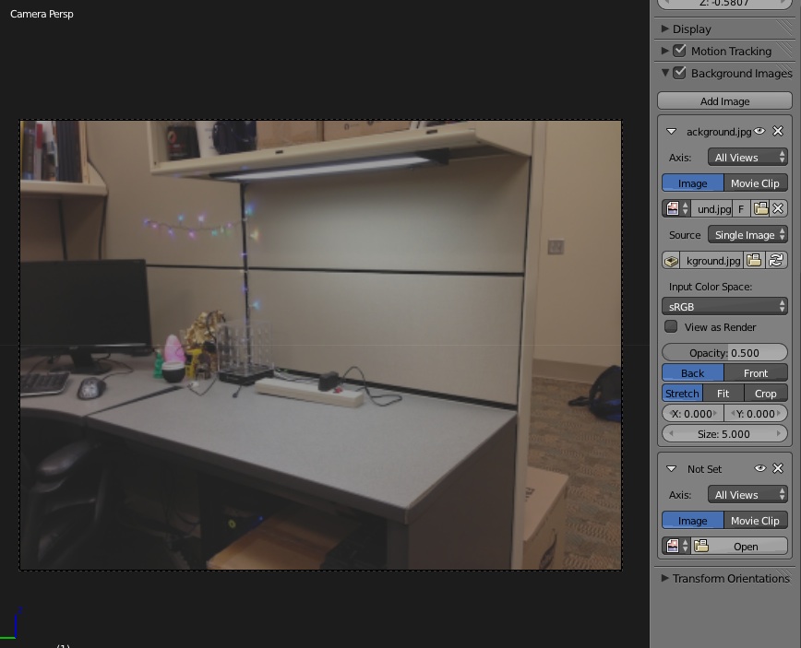Image resolution: width=801 pixels, height=648 pixels.
Task: Select the Front draw depth option
Action: click(755, 373)
